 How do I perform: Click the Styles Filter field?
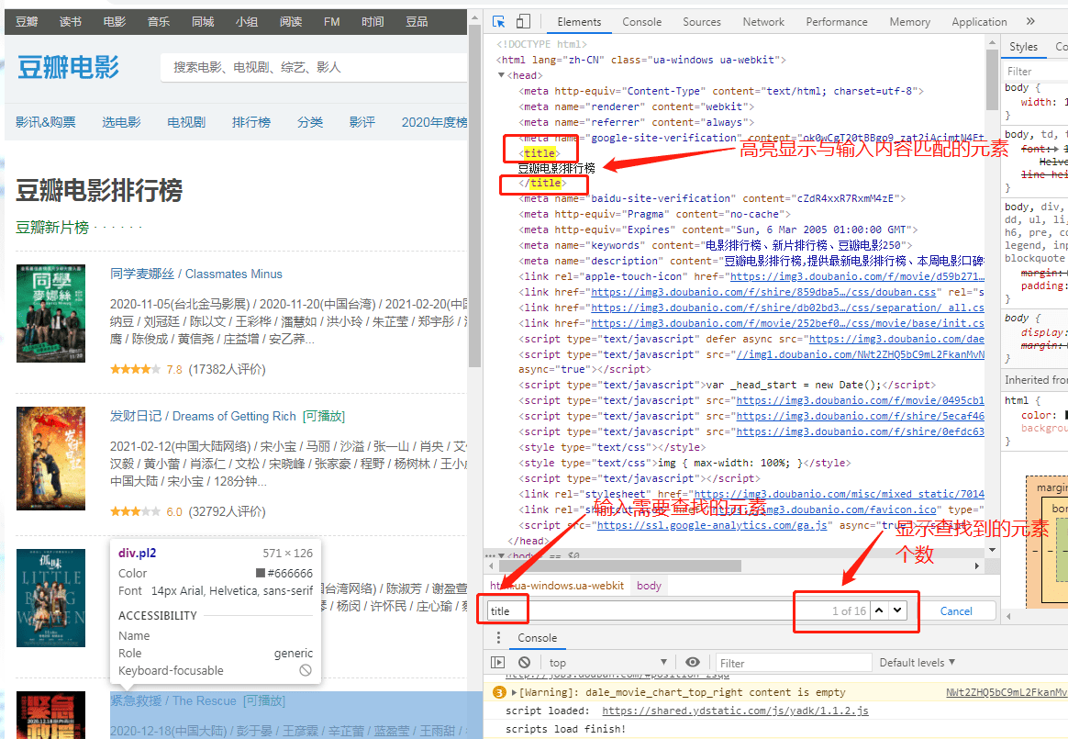pyautogui.click(x=1035, y=71)
